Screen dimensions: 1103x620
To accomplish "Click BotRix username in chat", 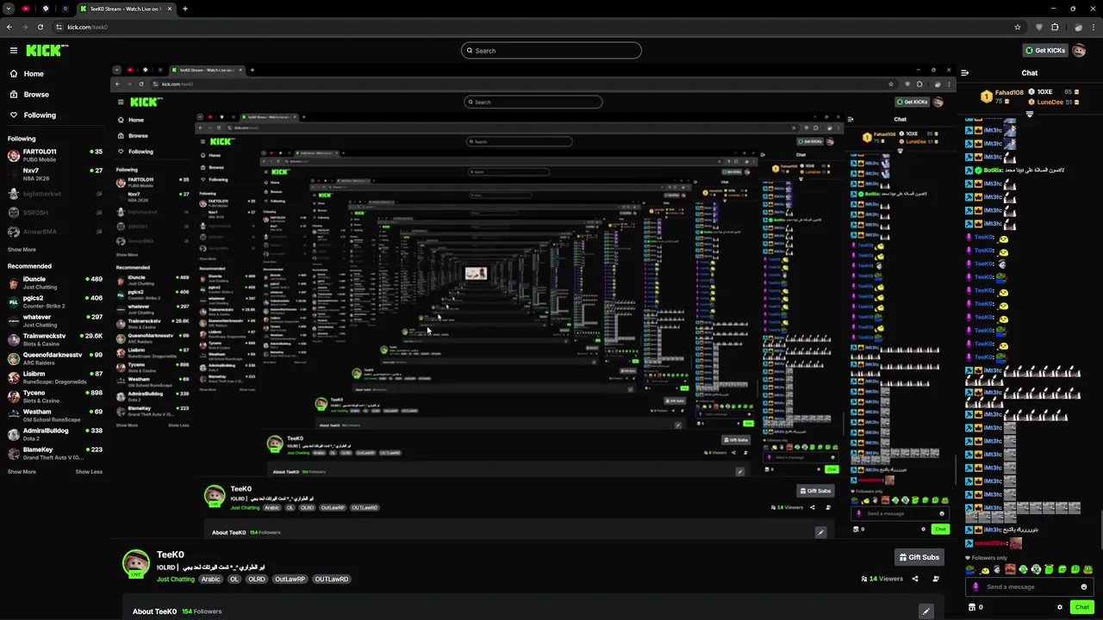I will tap(994, 170).
